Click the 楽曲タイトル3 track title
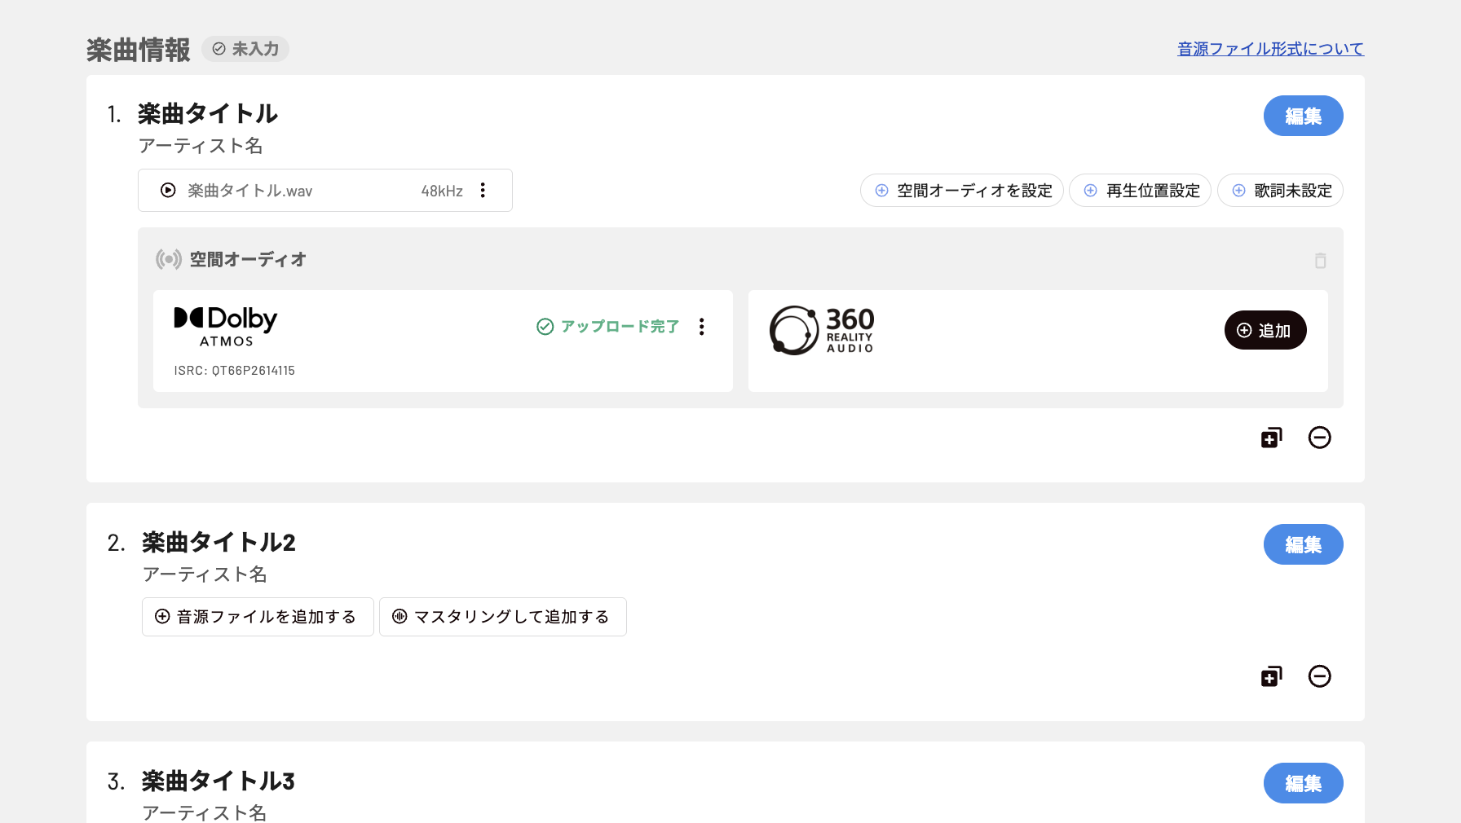The width and height of the screenshot is (1461, 823). (x=218, y=781)
